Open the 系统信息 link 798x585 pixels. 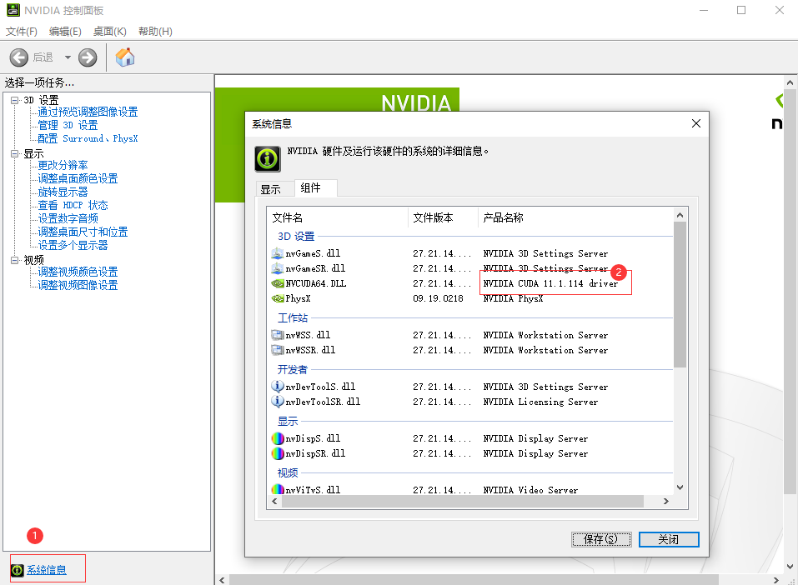coord(47,570)
